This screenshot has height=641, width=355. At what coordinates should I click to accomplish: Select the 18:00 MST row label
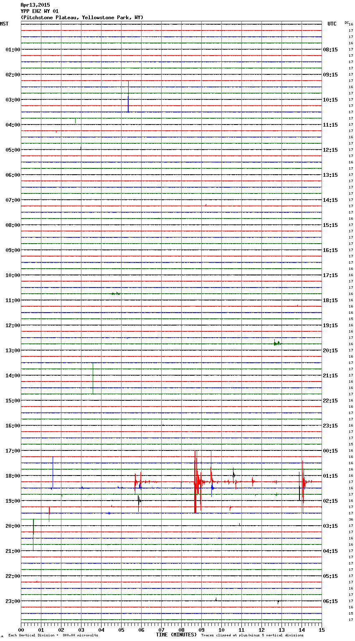click(13, 476)
